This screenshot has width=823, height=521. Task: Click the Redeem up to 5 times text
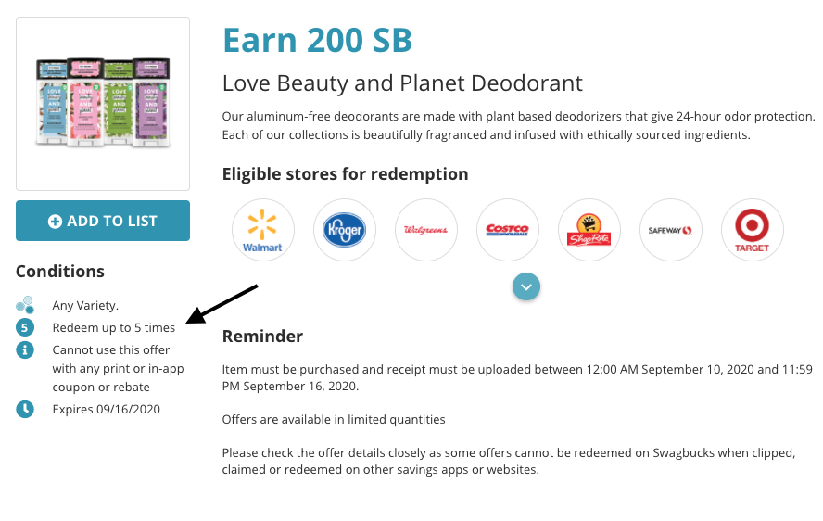(x=114, y=328)
